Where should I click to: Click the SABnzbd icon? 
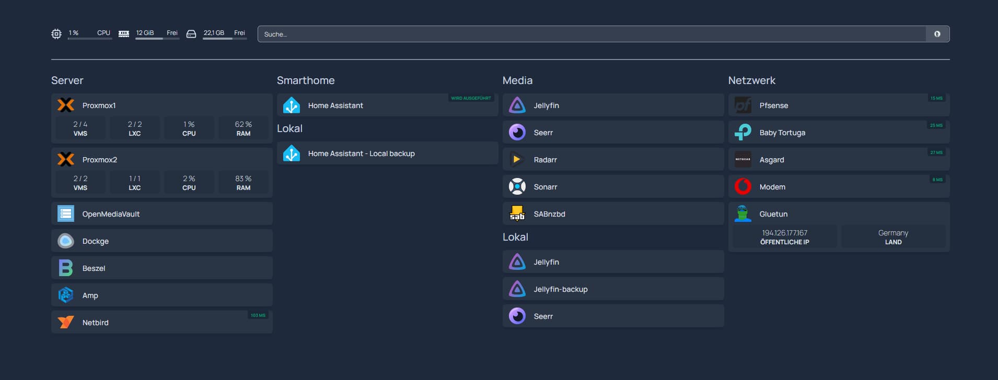(x=517, y=213)
